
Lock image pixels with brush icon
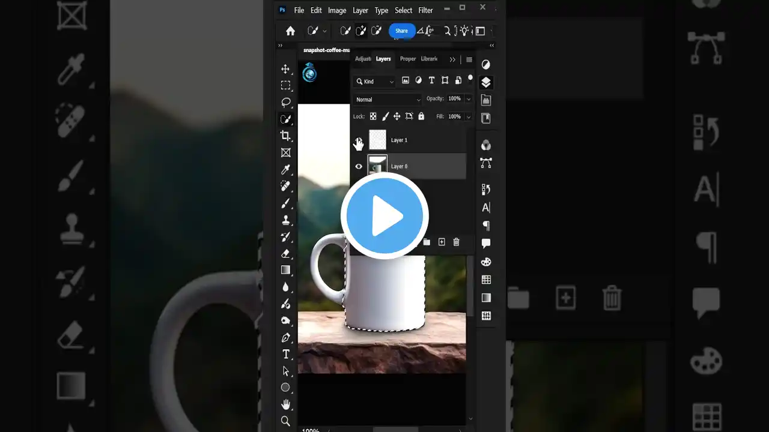[386, 116]
